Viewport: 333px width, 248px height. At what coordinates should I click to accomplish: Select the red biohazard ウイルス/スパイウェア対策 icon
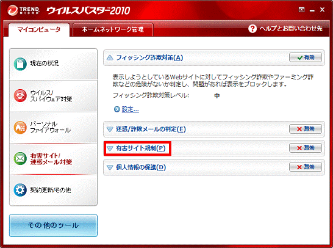point(20,95)
